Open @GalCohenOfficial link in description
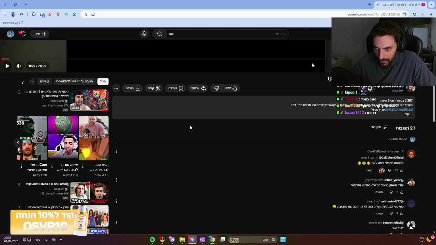The height and width of the screenshot is (245, 436). pyautogui.click(x=399, y=110)
